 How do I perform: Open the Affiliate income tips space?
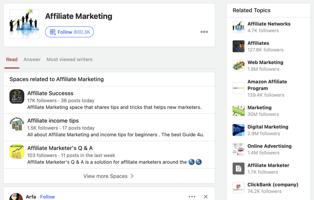tap(53, 121)
